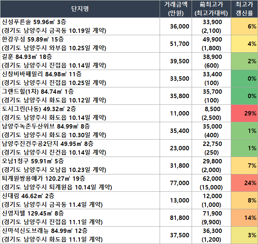Select the 남양주녹촌두산위브 84.99㎡ 8층 cell
The height and width of the screenshot is (244, 258).
click(x=80, y=131)
